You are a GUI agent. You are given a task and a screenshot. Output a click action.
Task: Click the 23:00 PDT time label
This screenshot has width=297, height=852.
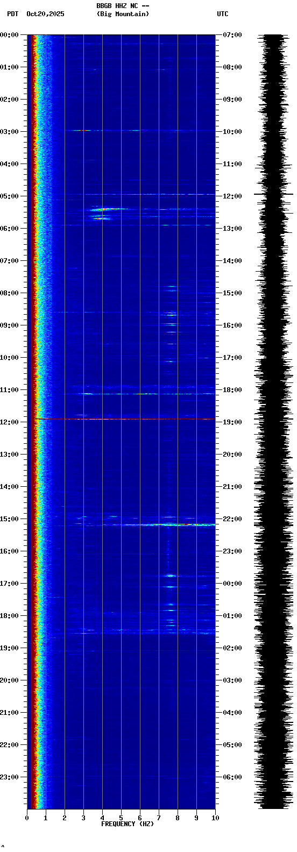[x=9, y=777]
